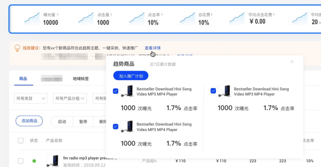Switch to the 地域标签 tab

(x=80, y=79)
